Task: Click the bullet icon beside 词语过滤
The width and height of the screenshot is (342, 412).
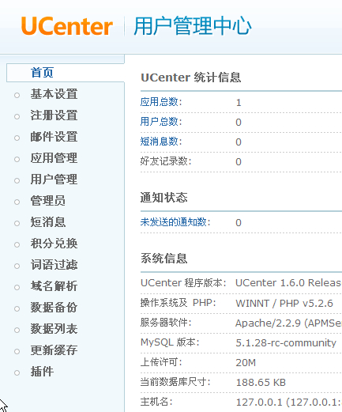Action: (x=17, y=266)
